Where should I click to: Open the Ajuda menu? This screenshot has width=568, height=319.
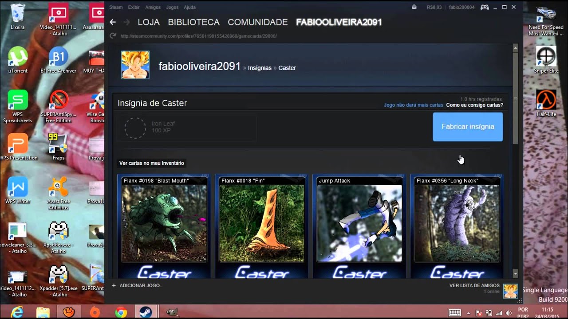(x=189, y=7)
